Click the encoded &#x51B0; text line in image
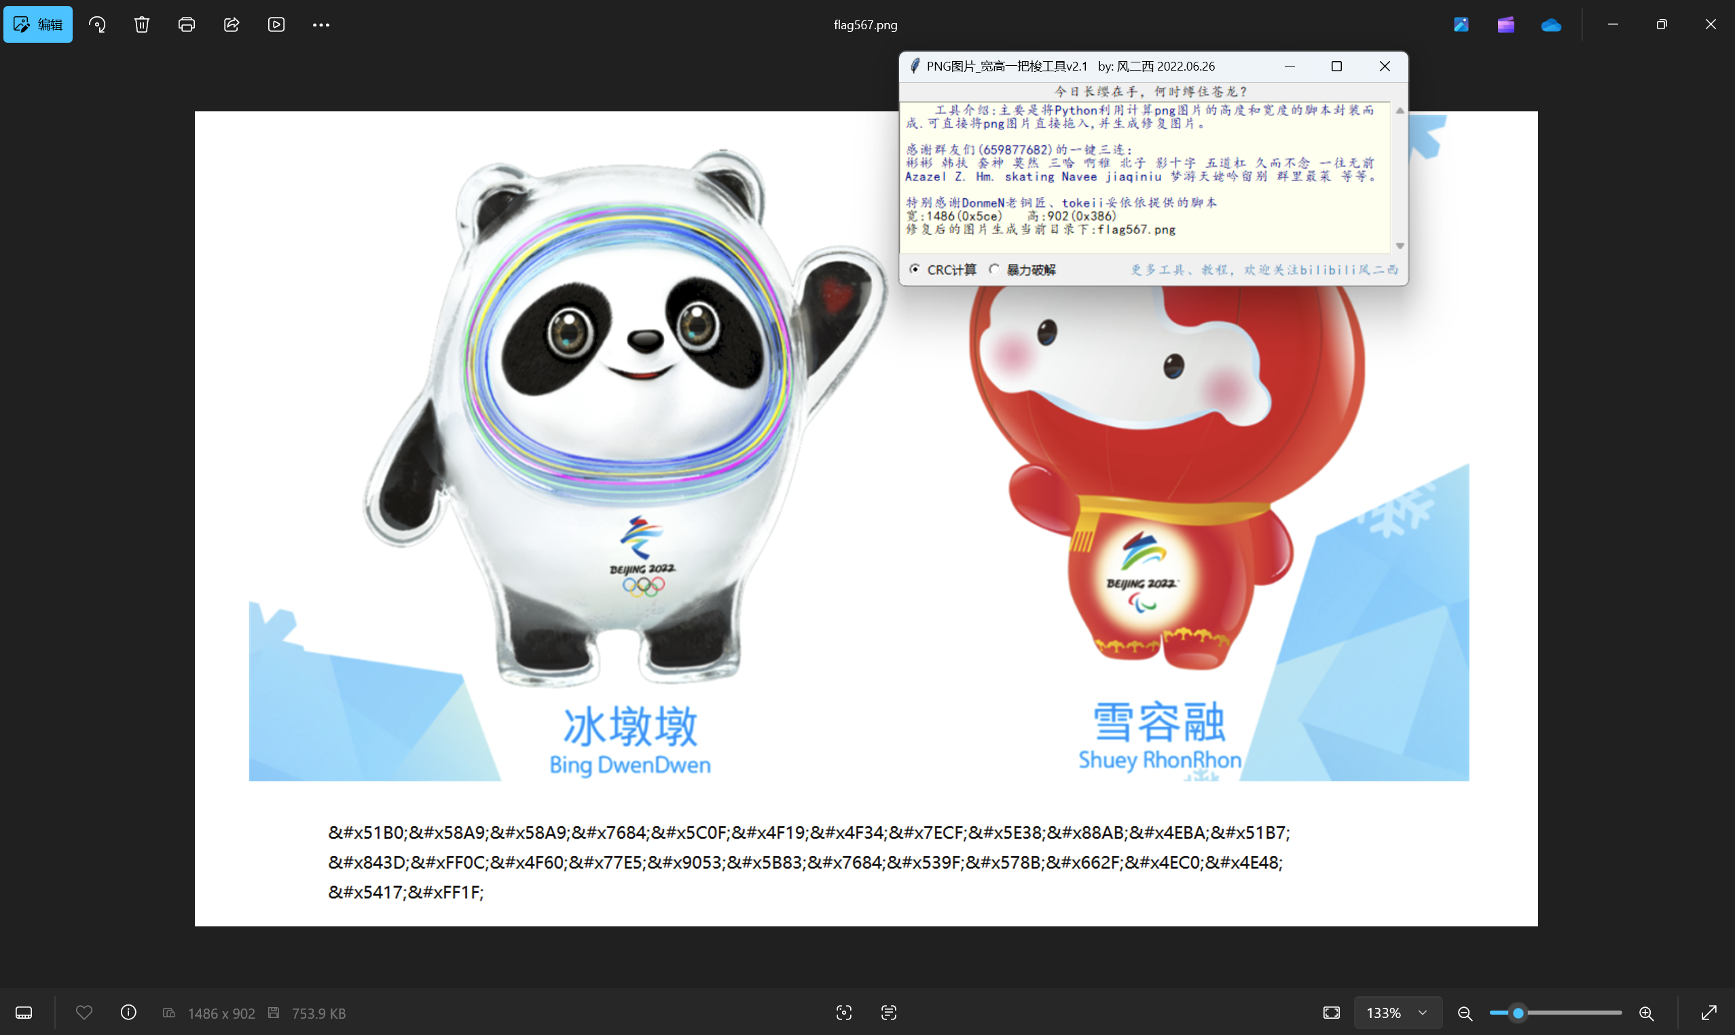This screenshot has height=1035, width=1735. coord(809,833)
